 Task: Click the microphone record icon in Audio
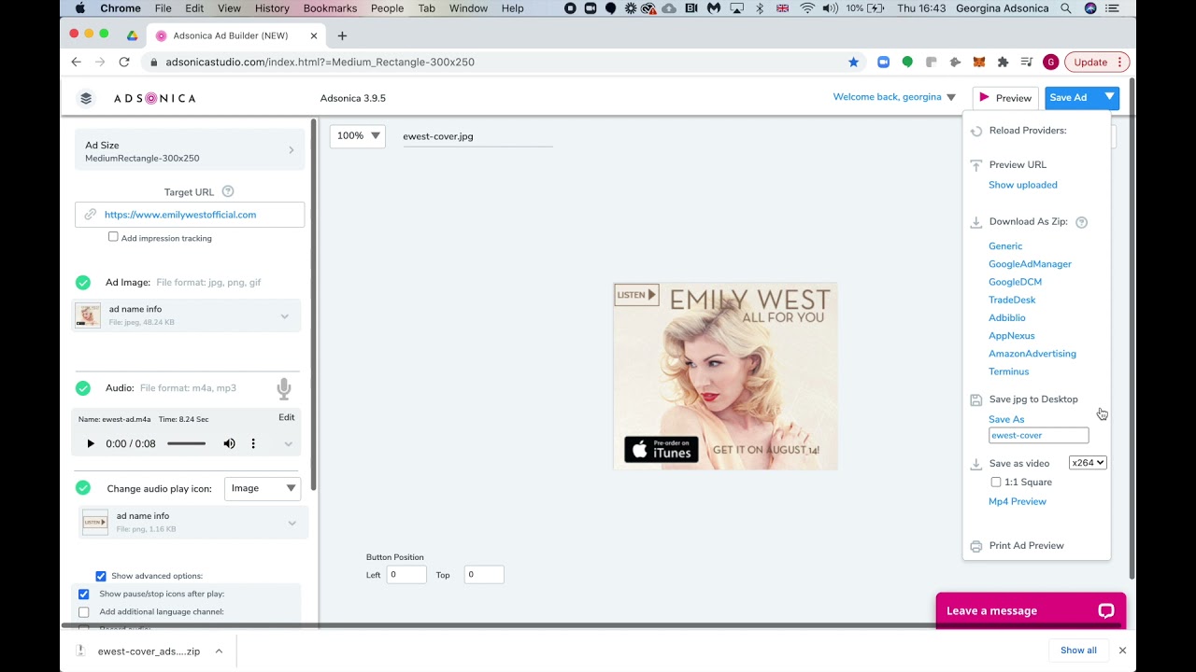coord(284,388)
